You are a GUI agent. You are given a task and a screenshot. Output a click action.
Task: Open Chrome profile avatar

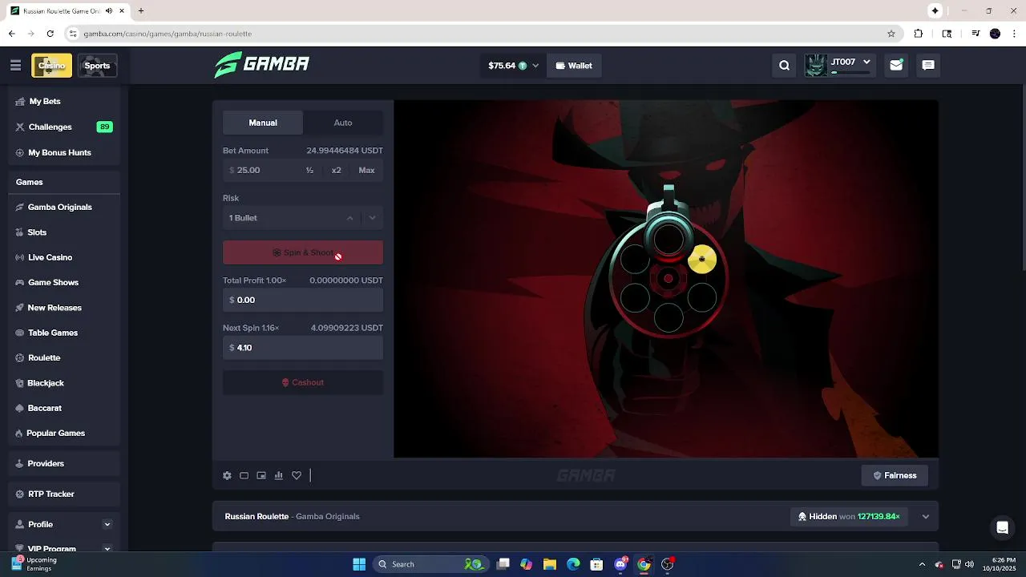[995, 34]
